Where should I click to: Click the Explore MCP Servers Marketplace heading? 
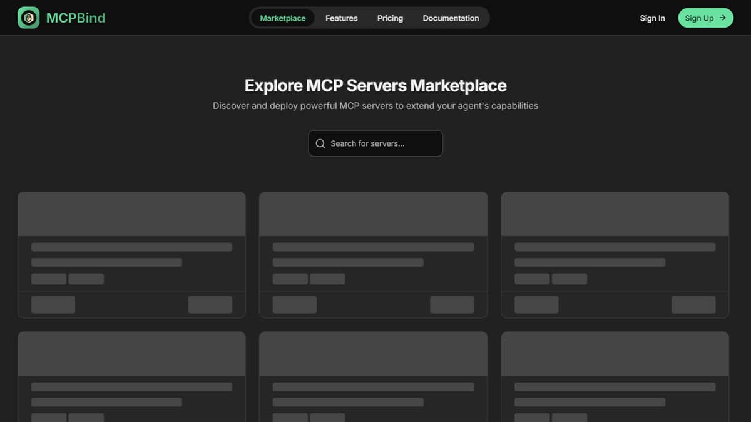375,85
